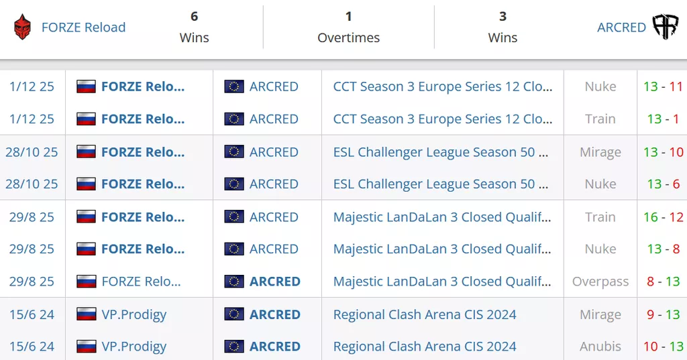The width and height of the screenshot is (687, 360).
Task: Click EU flag on the Anubis row
Action: coord(234,347)
